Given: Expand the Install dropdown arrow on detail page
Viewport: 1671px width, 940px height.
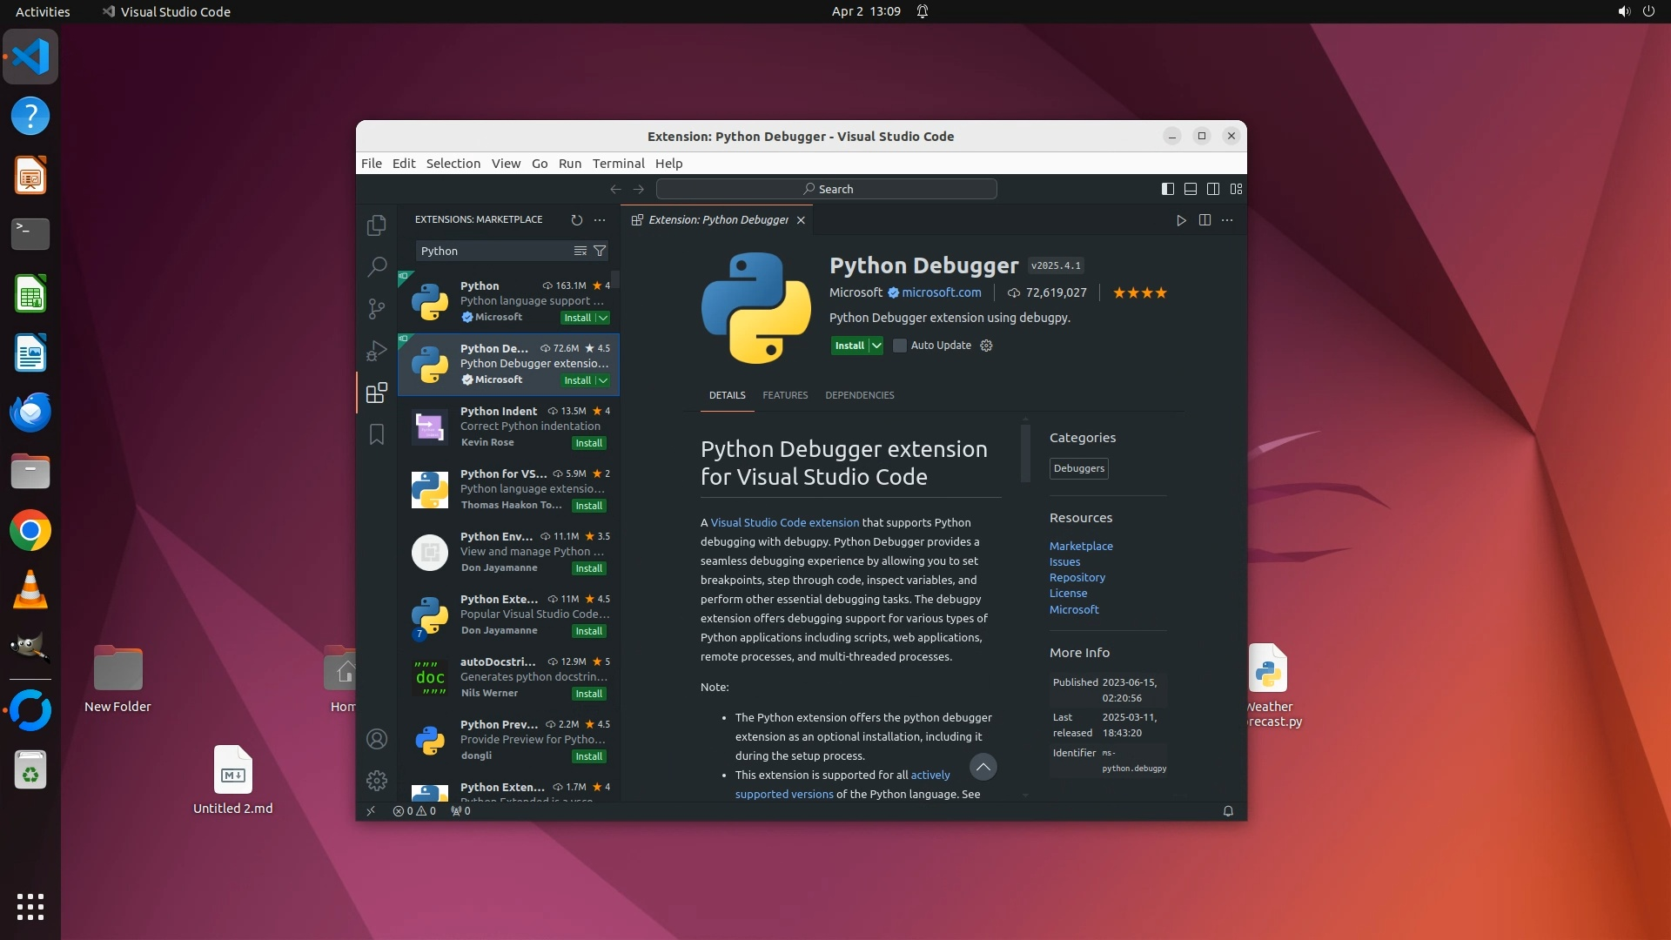Looking at the screenshot, I should coord(876,346).
